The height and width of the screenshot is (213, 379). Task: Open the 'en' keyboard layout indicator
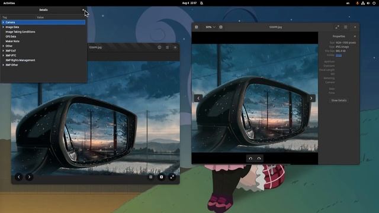pos(348,3)
